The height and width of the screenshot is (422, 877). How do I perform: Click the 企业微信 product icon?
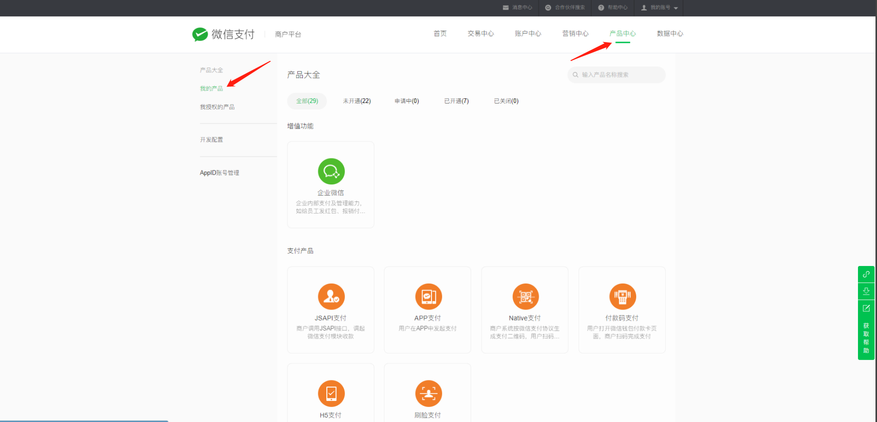331,171
